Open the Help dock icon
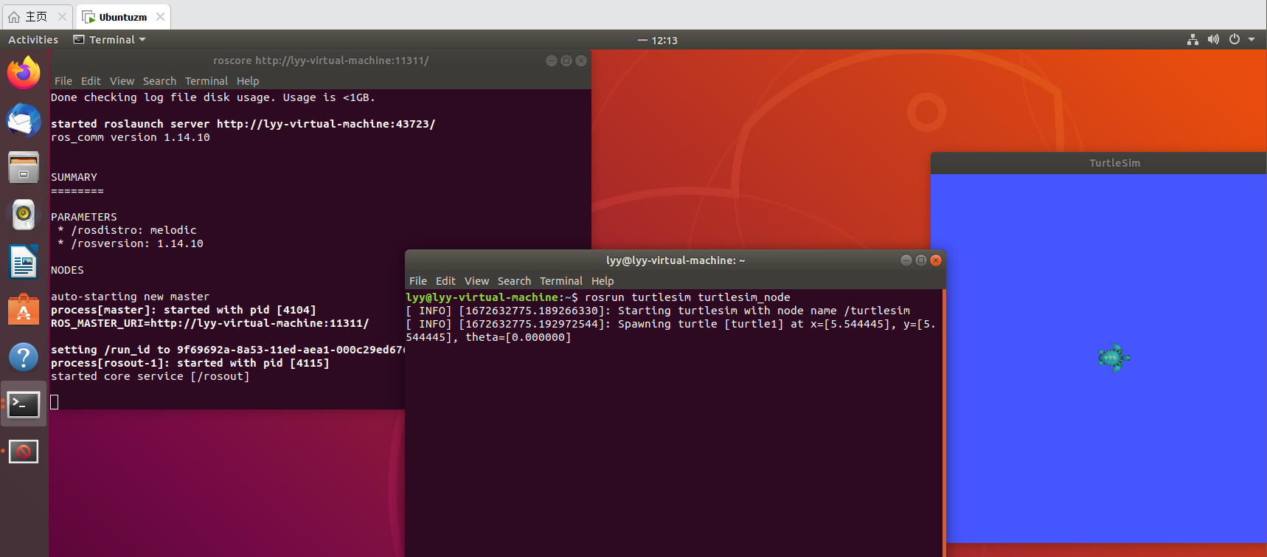Viewport: 1267px width, 557px height. (x=24, y=357)
